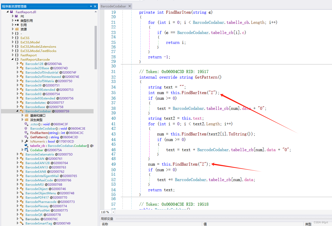The height and width of the screenshot is (226, 332).
Task: Select BarcodePDF417 class
Action: coord(46,197)
